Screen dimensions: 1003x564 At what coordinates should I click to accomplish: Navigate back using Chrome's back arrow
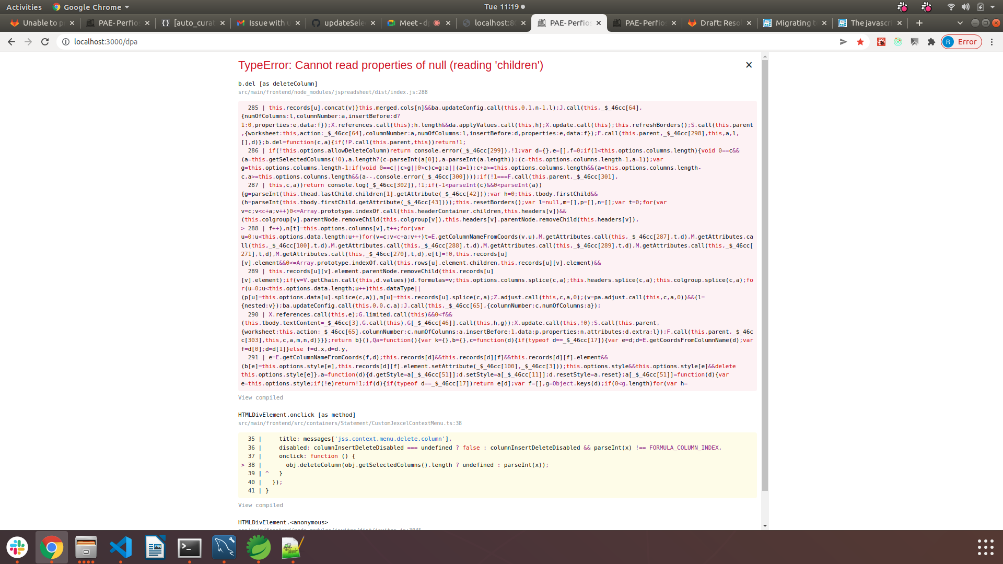(x=11, y=42)
